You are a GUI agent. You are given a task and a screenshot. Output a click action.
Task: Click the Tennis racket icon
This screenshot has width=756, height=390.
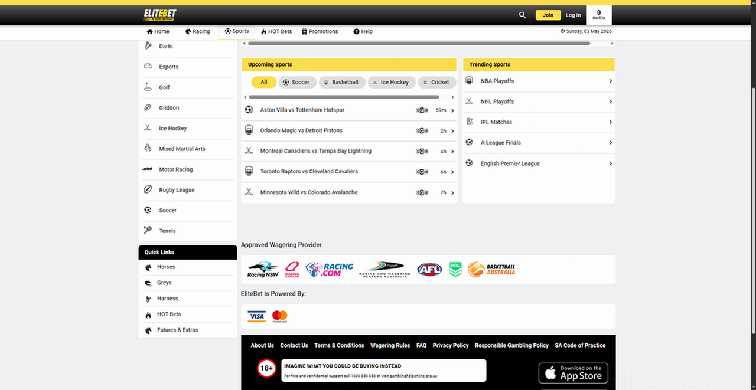click(x=148, y=231)
